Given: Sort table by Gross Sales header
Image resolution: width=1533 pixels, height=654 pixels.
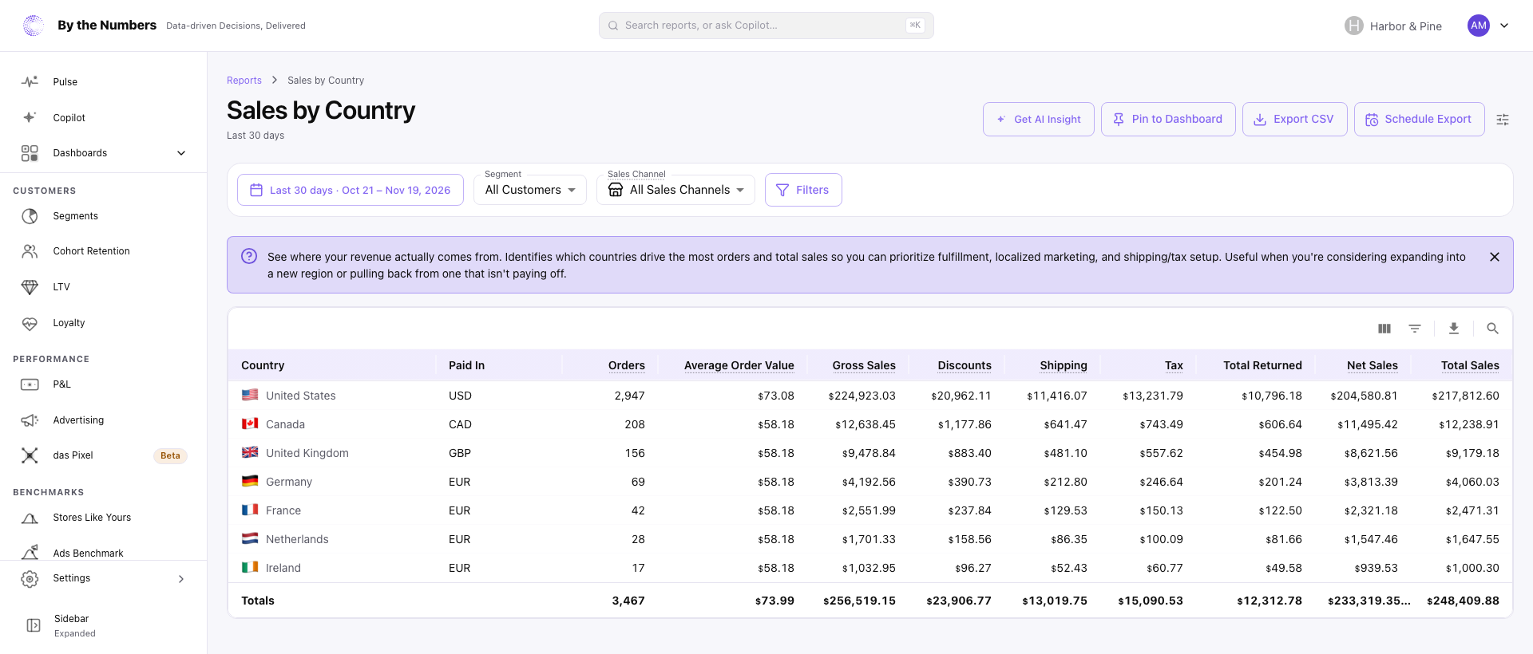Looking at the screenshot, I should pos(864,365).
